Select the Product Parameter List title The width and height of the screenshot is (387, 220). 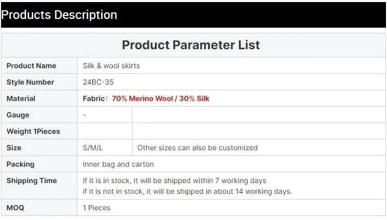click(x=191, y=45)
